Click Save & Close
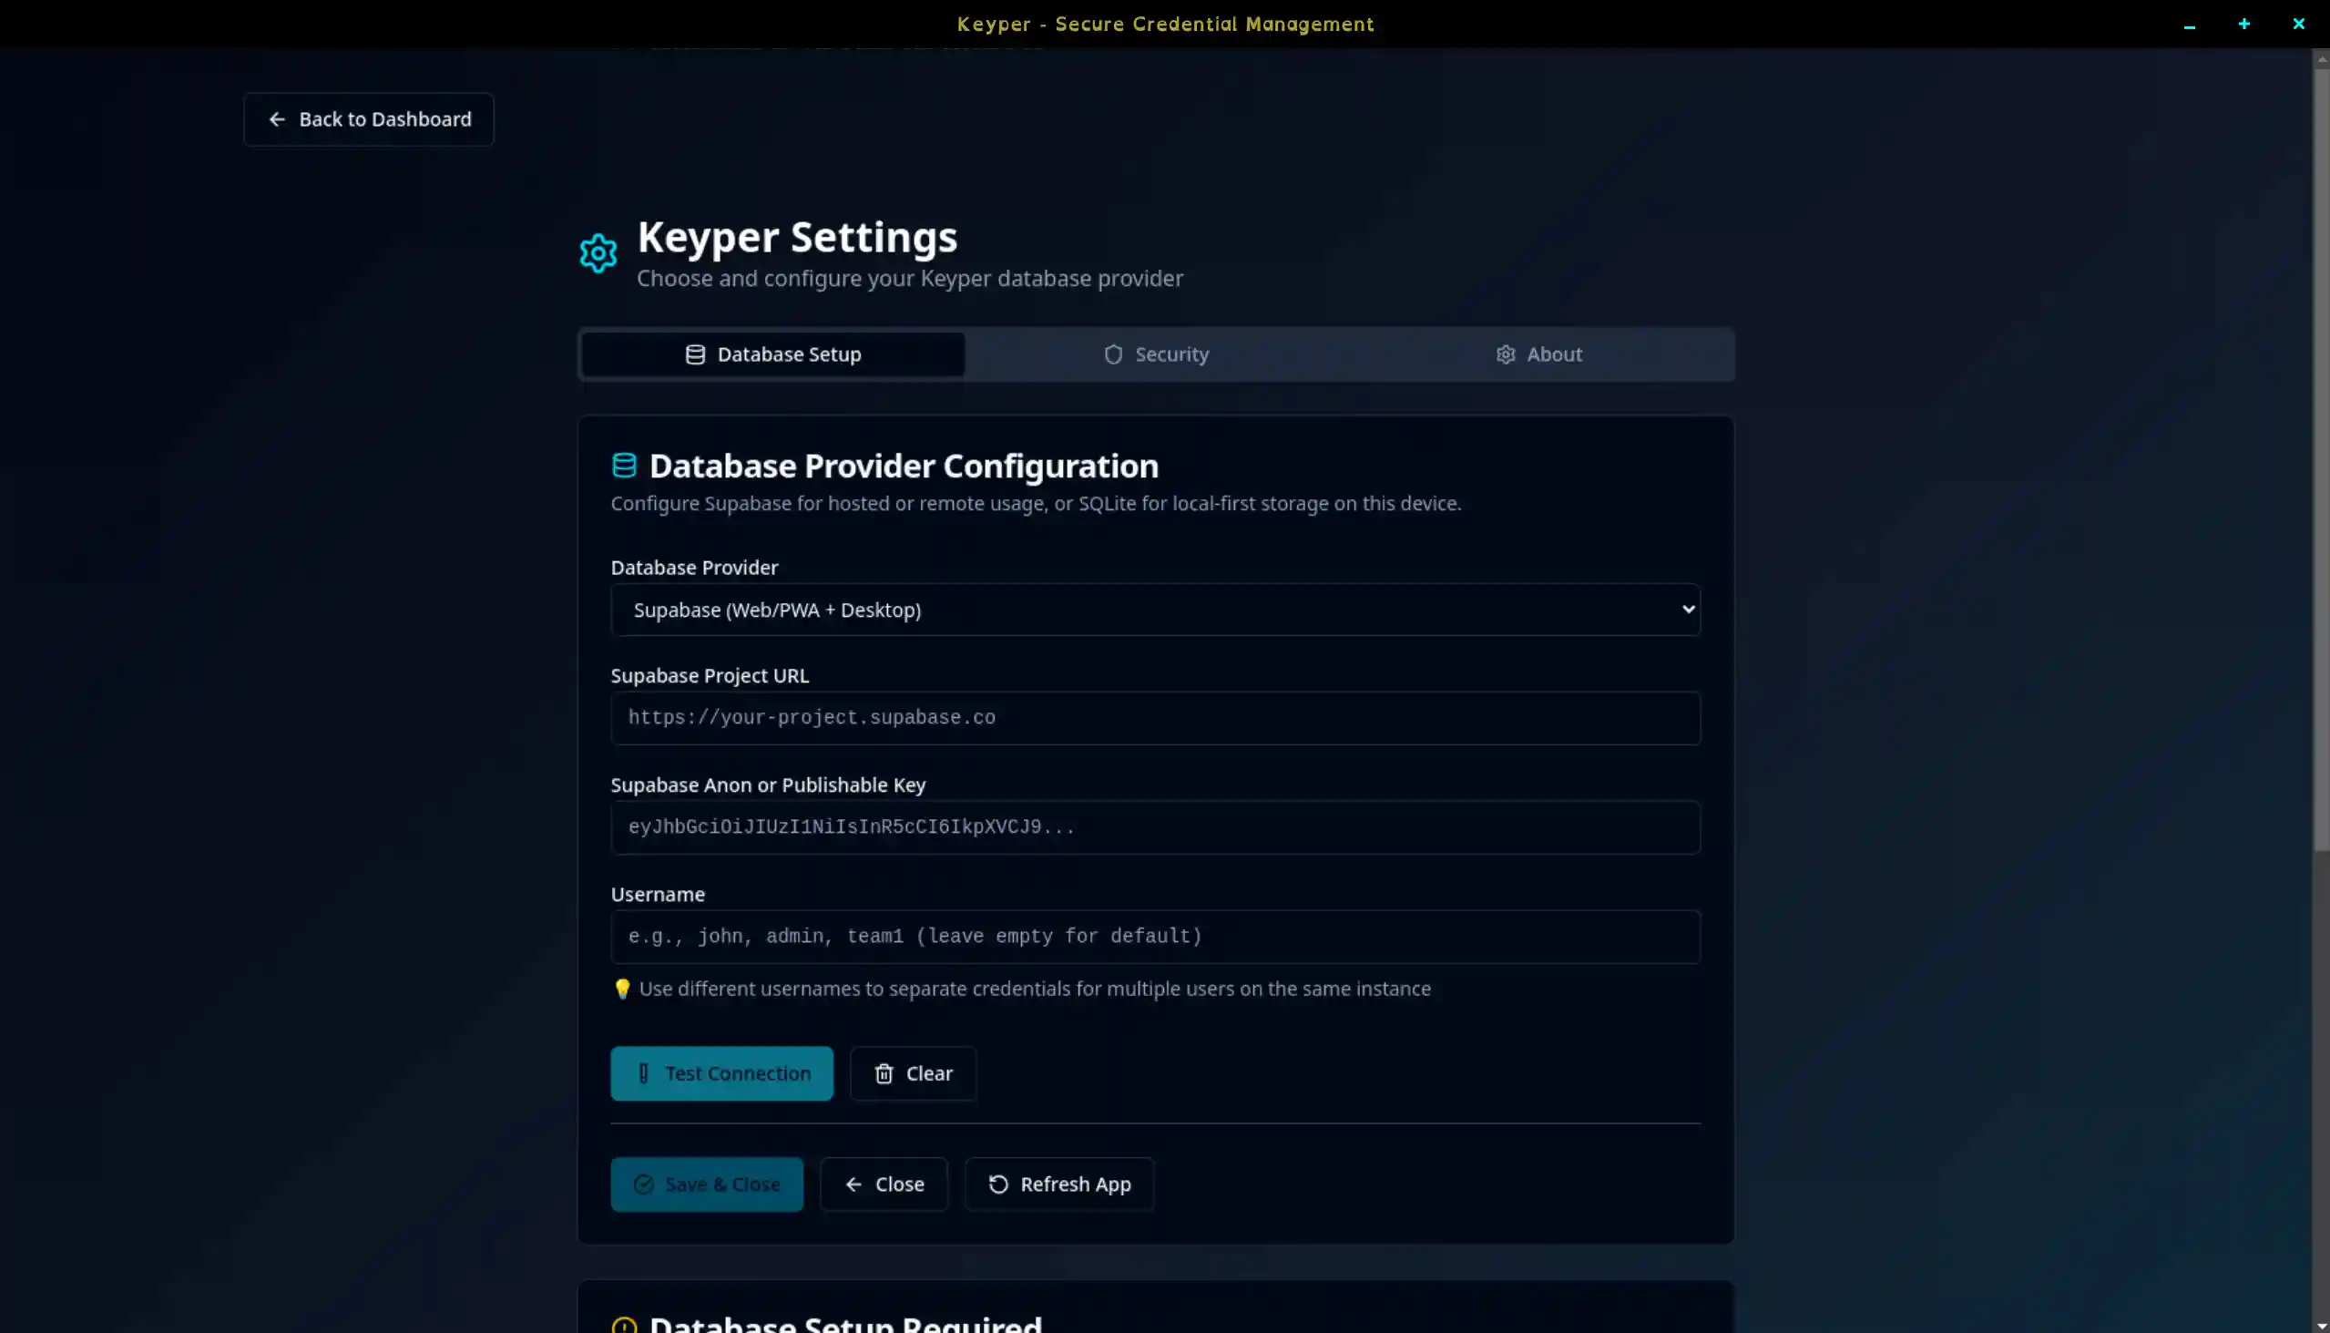 (x=707, y=1184)
